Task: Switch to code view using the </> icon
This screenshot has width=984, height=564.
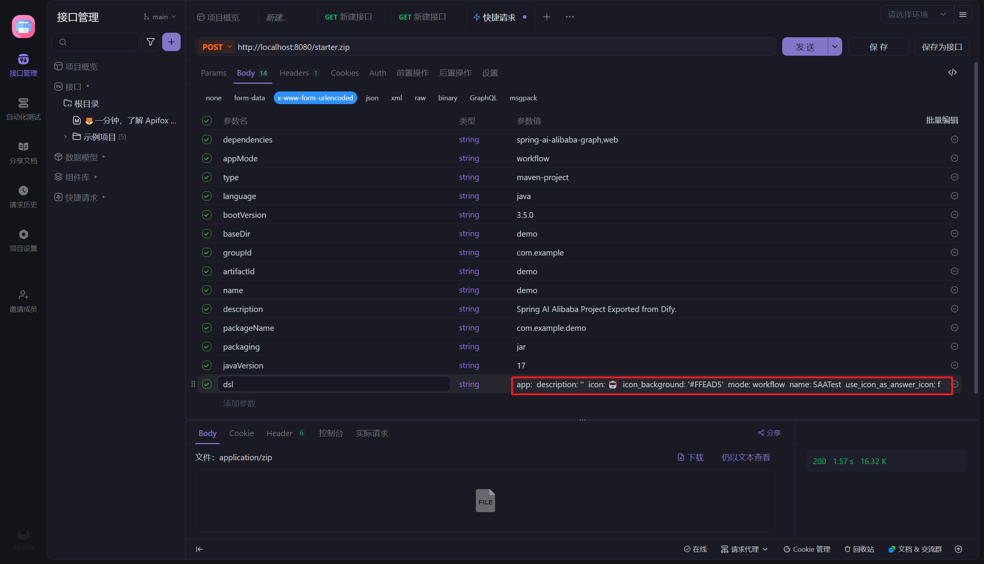Action: 953,72
